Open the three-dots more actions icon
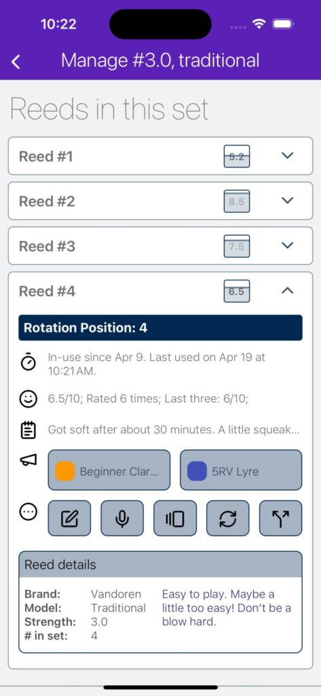This screenshot has width=321, height=696. [28, 512]
